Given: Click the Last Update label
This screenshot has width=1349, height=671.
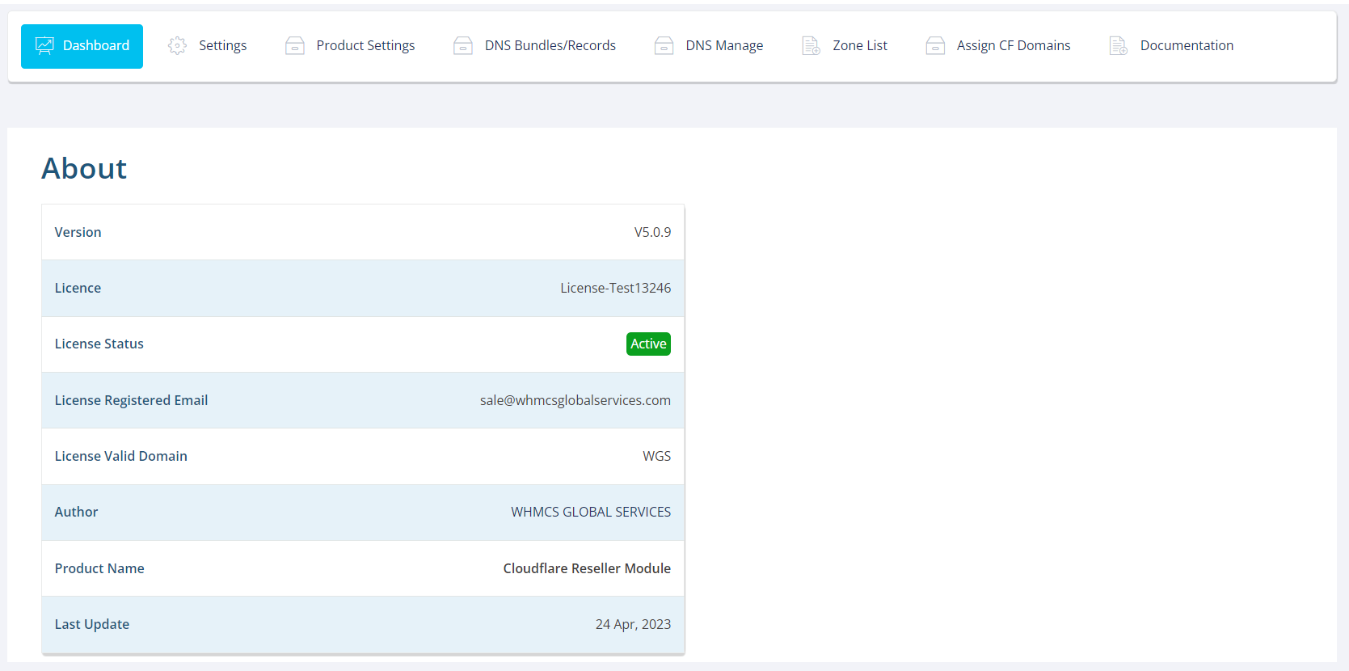Looking at the screenshot, I should tap(92, 624).
